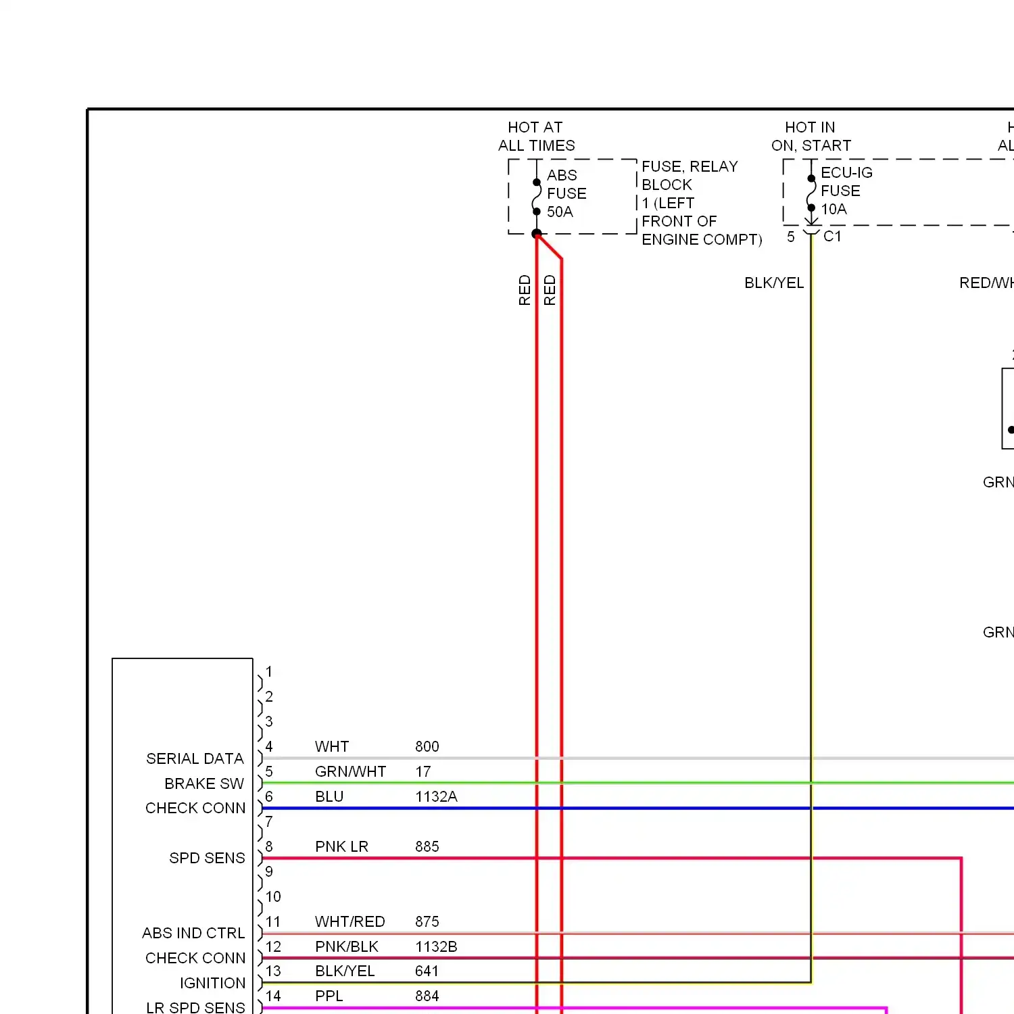Click the 'IGNITION' pin label
Image resolution: width=1014 pixels, height=1014 pixels.
click(212, 983)
